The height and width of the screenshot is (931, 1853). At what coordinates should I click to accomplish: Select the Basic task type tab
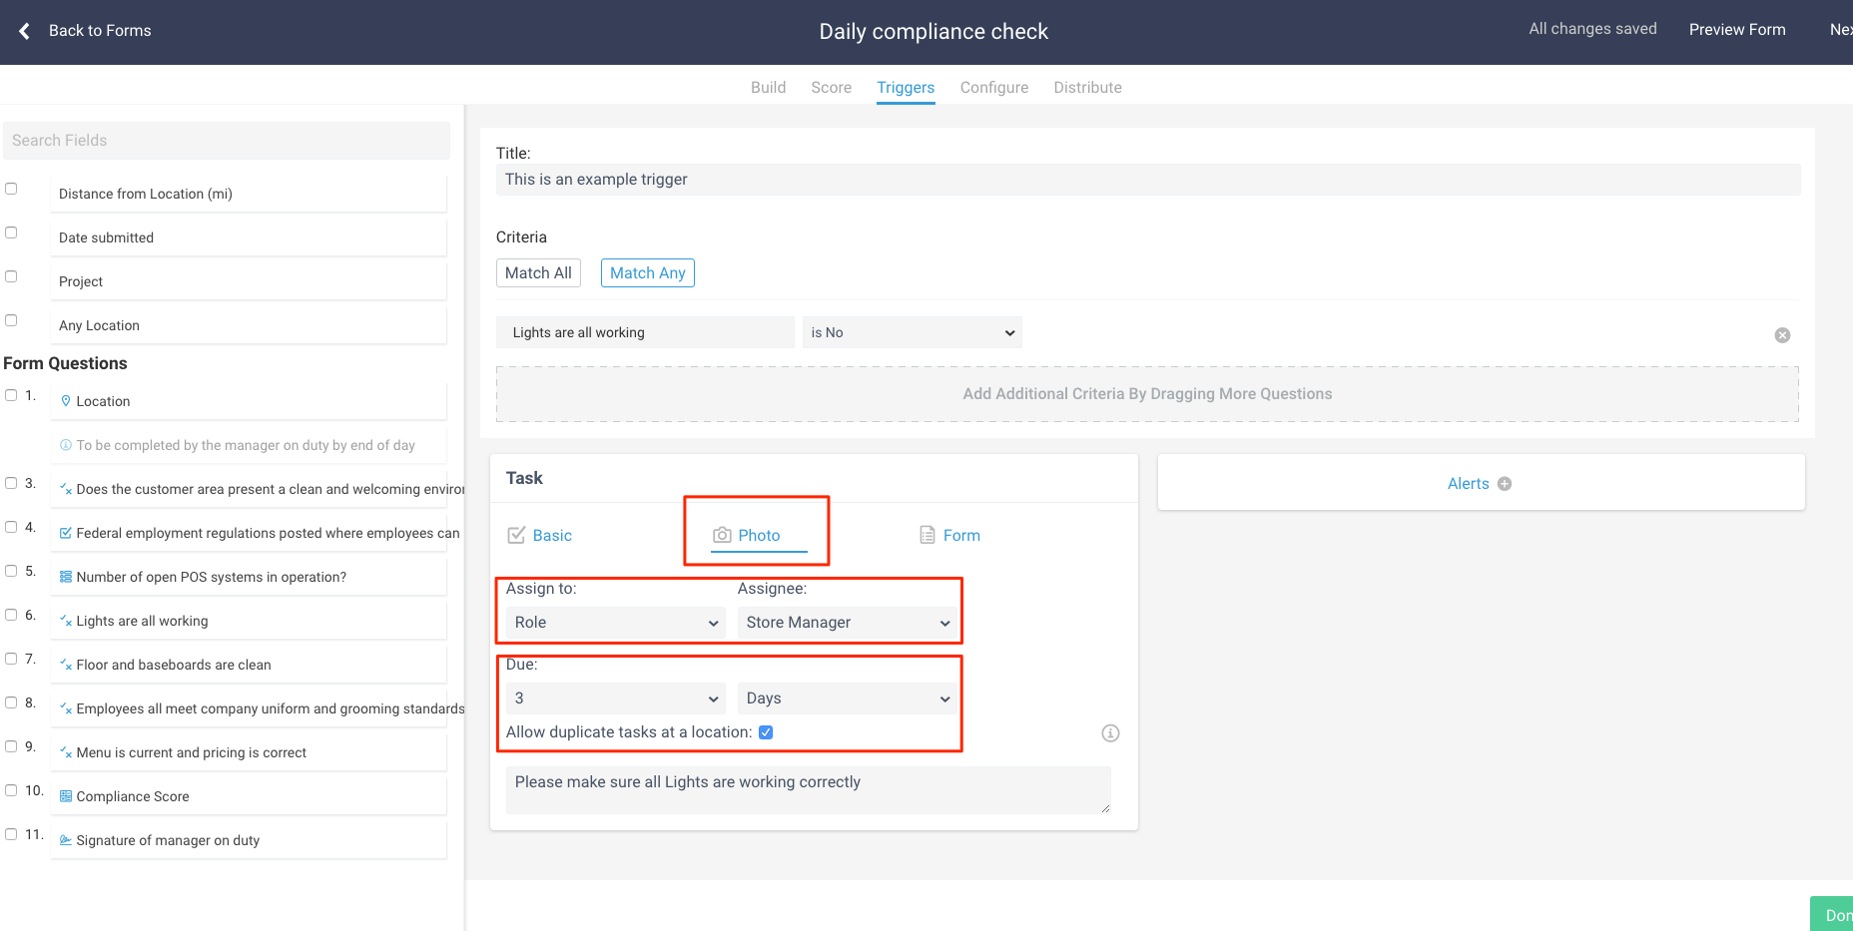click(540, 535)
